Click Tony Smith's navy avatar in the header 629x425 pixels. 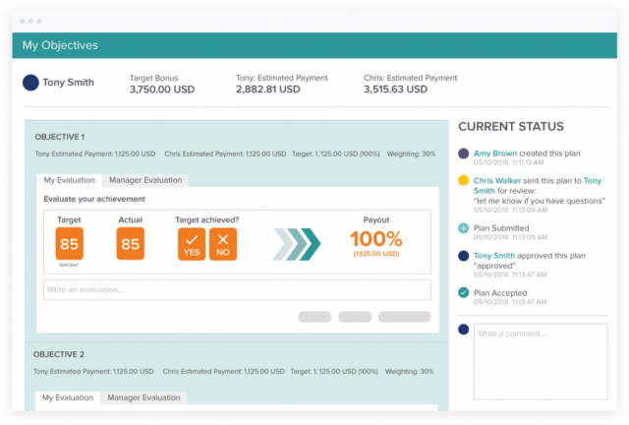pos(30,83)
